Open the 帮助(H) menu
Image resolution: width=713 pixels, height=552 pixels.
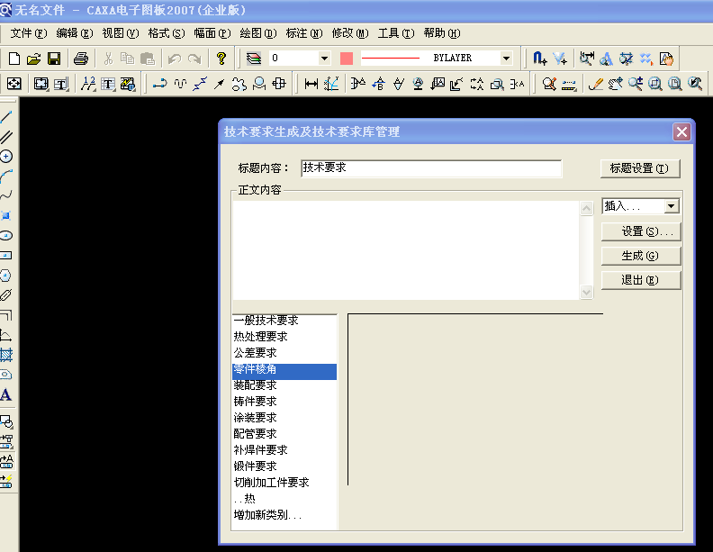pos(442,33)
